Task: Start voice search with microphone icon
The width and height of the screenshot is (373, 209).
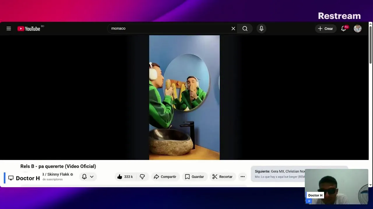Action: [x=261, y=28]
